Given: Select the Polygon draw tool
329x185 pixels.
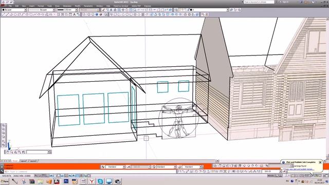Looking at the screenshot, I should pyautogui.click(x=15, y=14).
